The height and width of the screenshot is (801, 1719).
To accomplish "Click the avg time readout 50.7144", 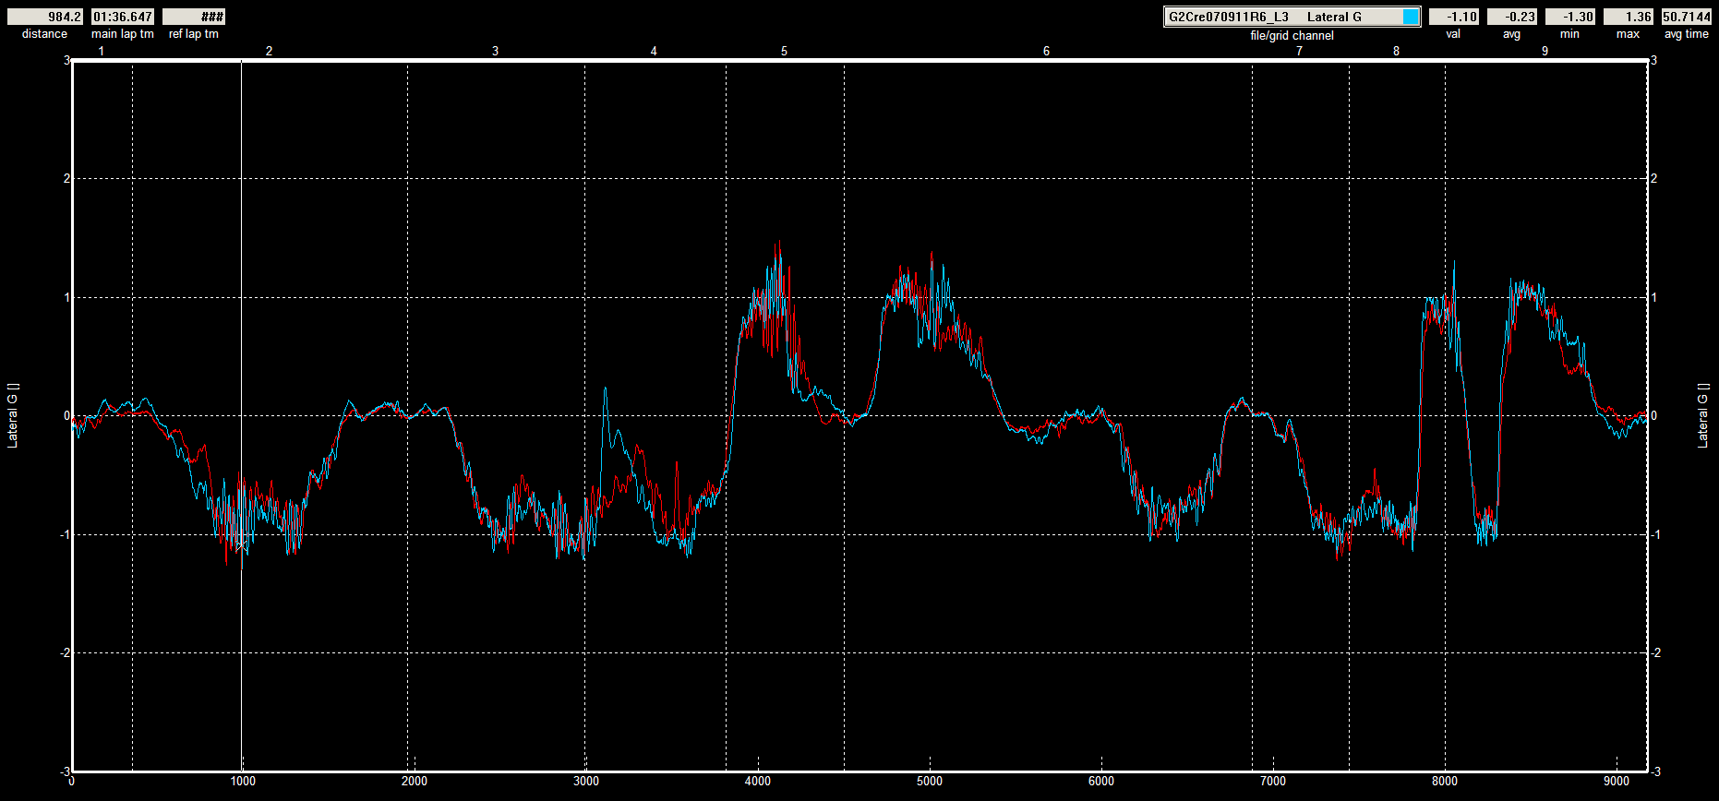I will [x=1687, y=17].
